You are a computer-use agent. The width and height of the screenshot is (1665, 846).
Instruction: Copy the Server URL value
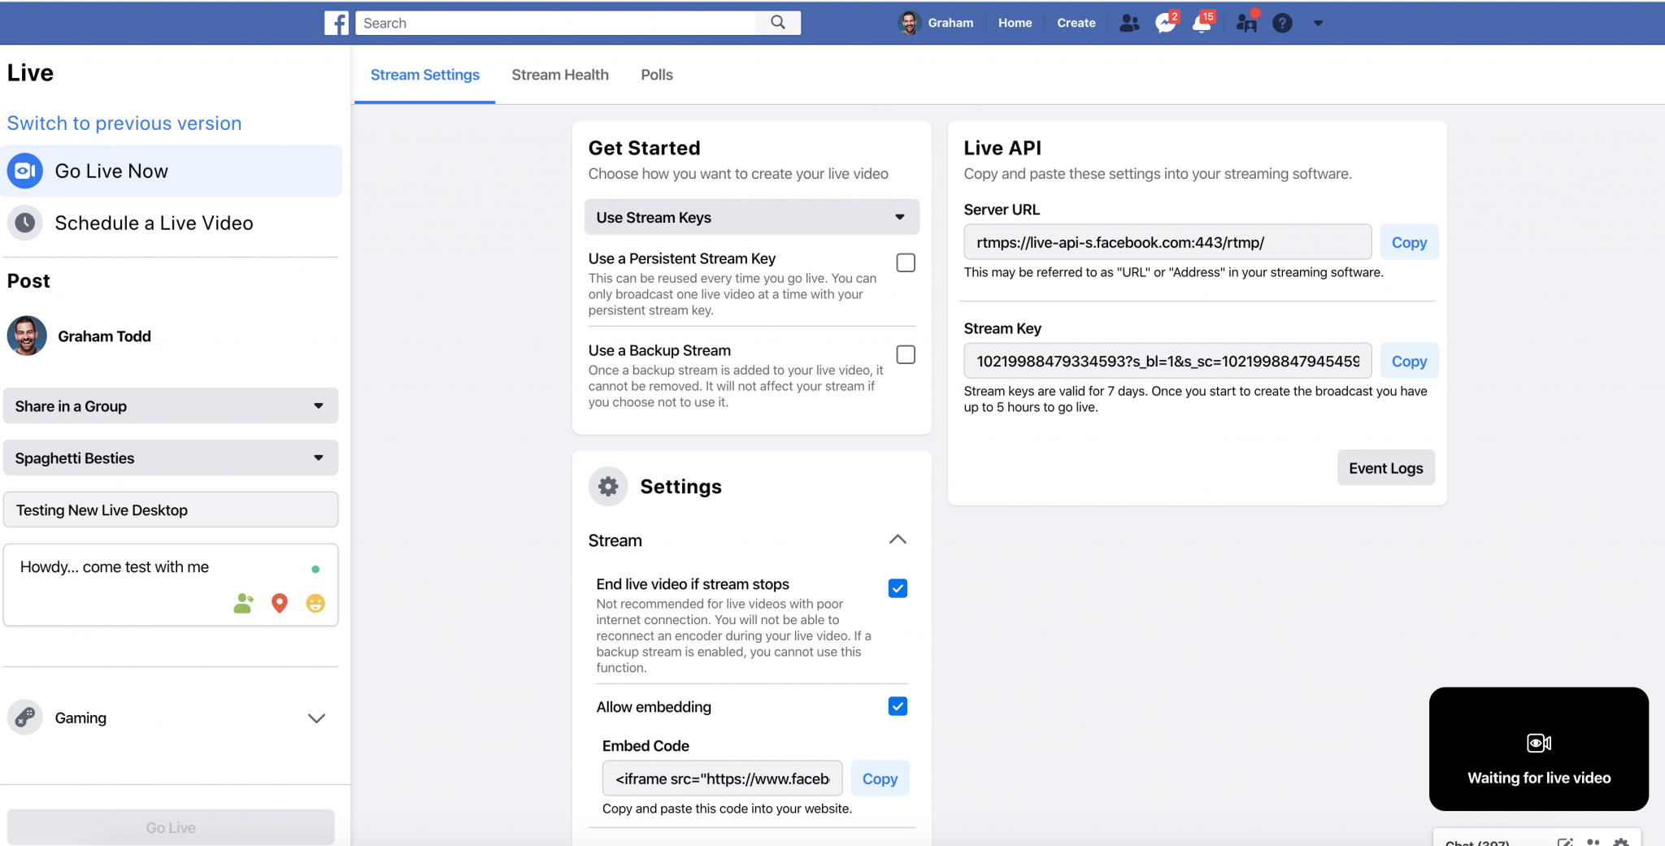coord(1408,241)
